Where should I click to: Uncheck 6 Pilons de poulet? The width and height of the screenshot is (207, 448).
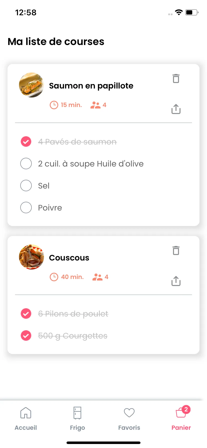pos(26,314)
